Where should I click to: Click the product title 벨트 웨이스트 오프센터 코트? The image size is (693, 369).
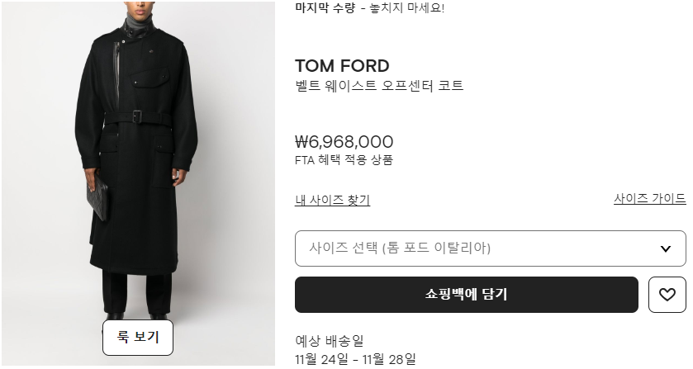[379, 86]
